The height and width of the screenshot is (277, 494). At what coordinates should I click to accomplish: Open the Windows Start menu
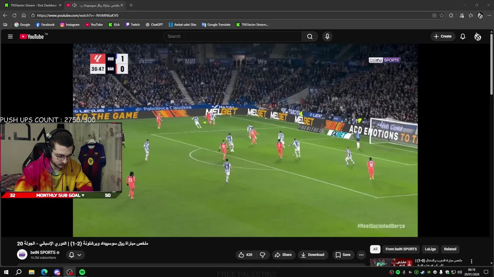coord(6,272)
